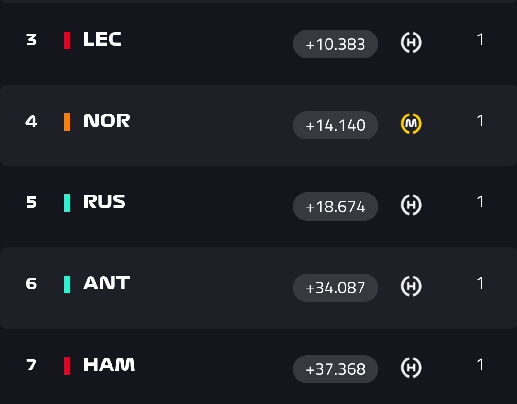
Task: Open the NOR driver entry
Action: (106, 121)
